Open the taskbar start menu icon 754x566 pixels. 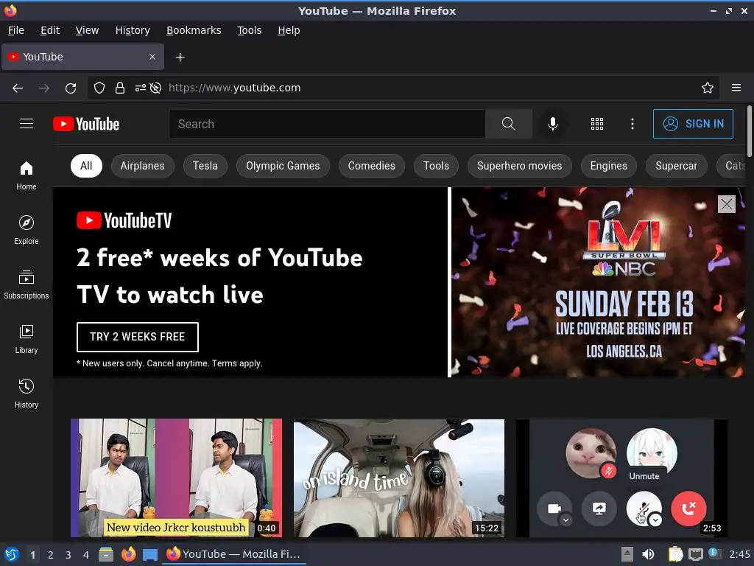click(x=12, y=554)
